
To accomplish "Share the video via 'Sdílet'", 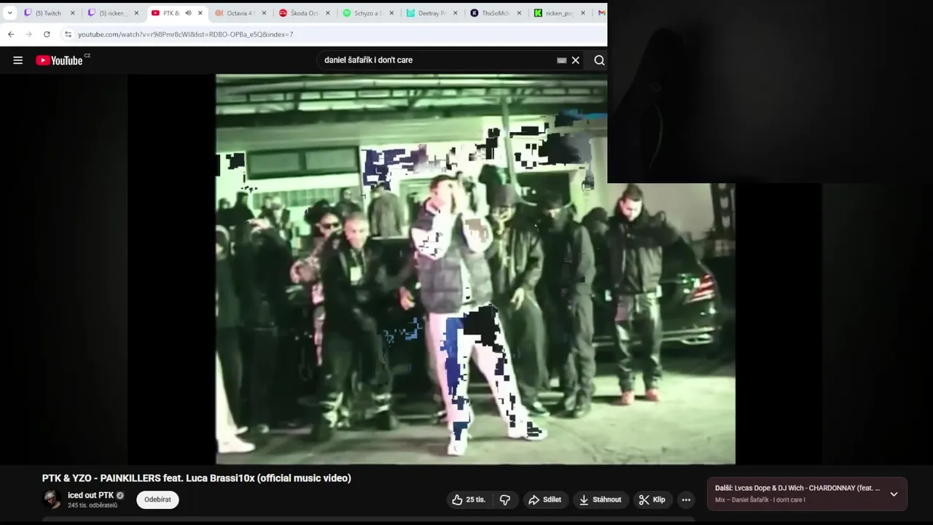I will tap(545, 499).
